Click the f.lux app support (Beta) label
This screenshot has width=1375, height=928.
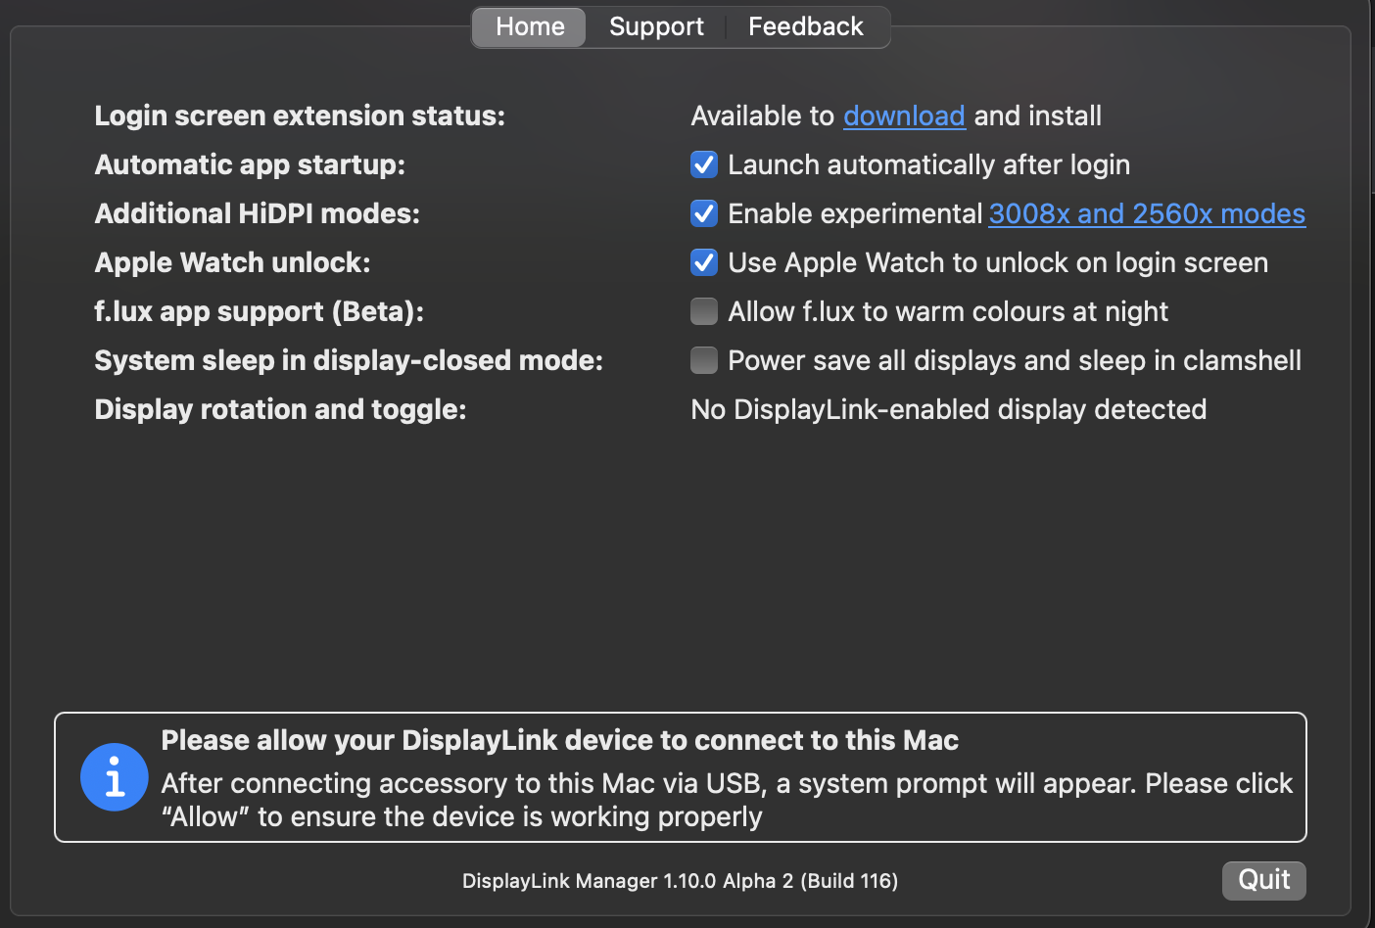(x=259, y=311)
